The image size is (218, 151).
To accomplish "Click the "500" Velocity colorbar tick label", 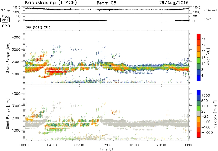I will pyautogui.click(x=205, y=101).
